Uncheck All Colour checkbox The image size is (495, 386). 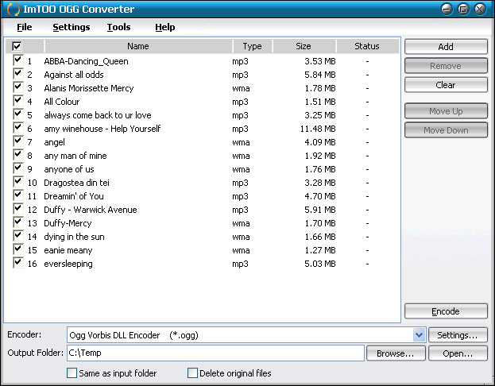(18, 101)
